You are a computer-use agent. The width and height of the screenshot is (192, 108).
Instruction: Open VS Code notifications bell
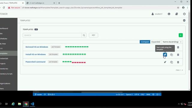(x=158, y=94)
